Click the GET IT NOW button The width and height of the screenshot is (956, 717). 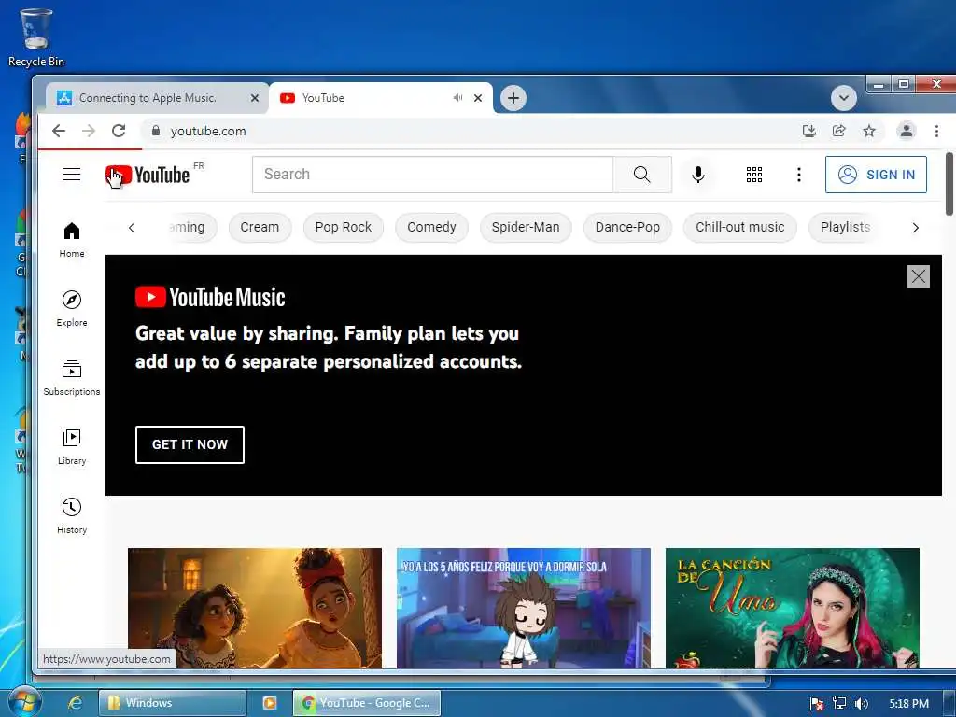(x=190, y=444)
